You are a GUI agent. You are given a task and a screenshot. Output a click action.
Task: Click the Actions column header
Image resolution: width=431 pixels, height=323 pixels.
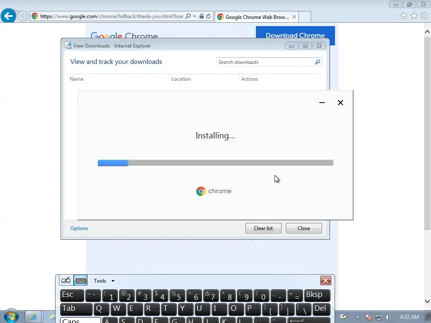pos(250,79)
